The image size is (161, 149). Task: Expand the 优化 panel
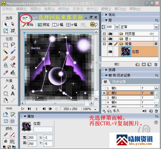click(106, 15)
